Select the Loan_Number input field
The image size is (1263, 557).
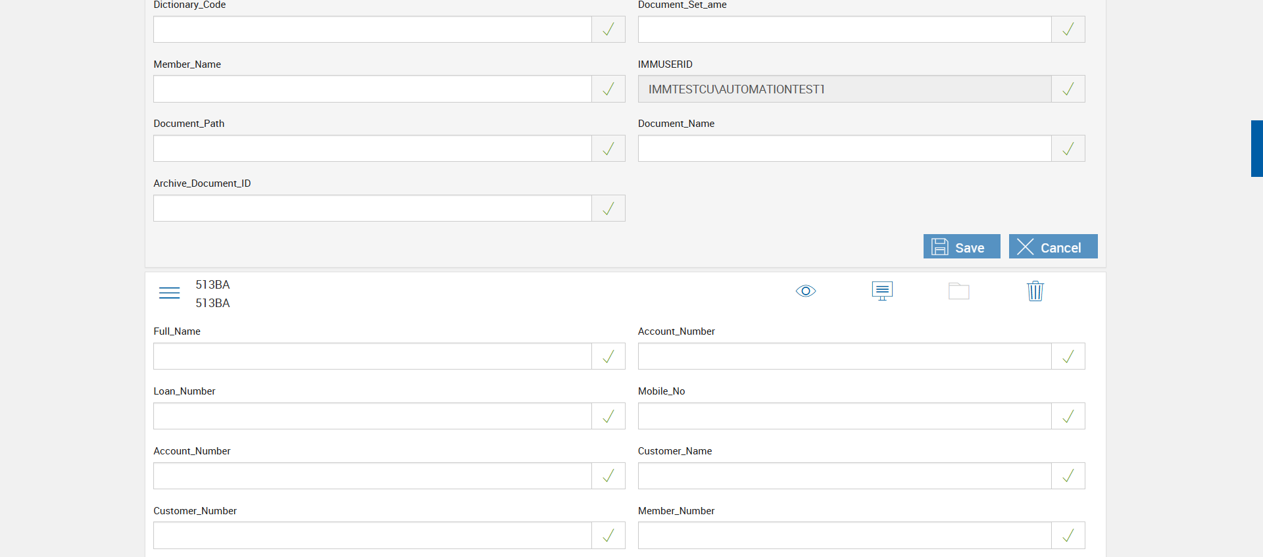tap(372, 416)
